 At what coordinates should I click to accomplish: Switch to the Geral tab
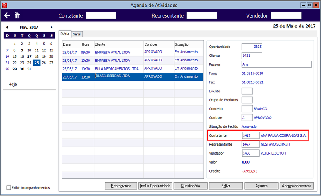point(77,34)
